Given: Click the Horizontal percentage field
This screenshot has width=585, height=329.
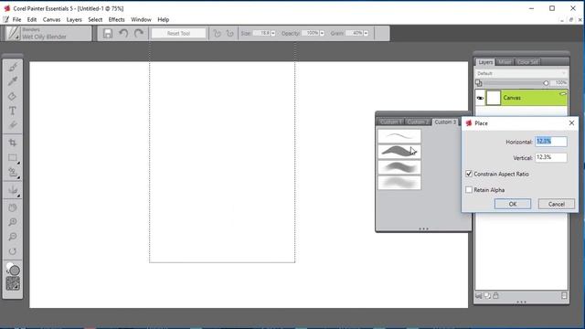Looking at the screenshot, I should pos(551,142).
